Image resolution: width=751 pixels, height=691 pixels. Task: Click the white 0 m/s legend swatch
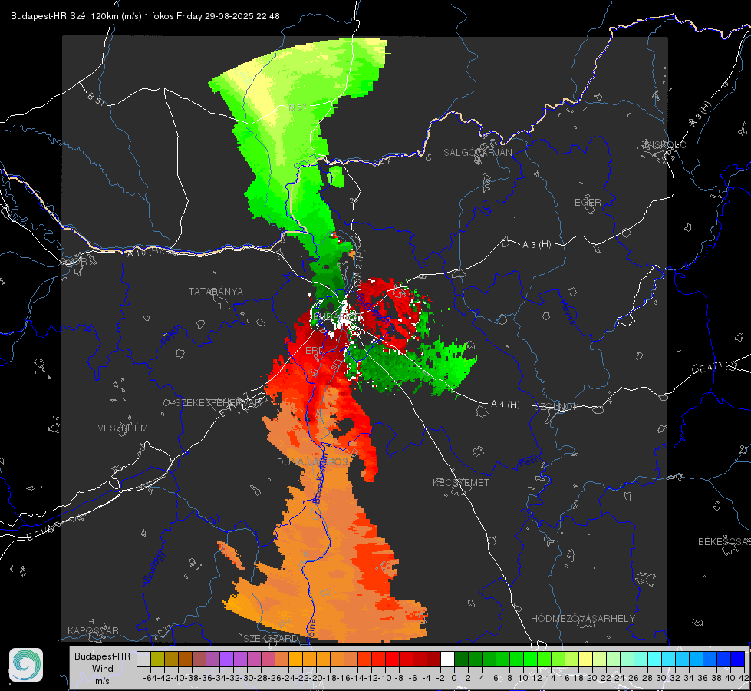[447, 660]
